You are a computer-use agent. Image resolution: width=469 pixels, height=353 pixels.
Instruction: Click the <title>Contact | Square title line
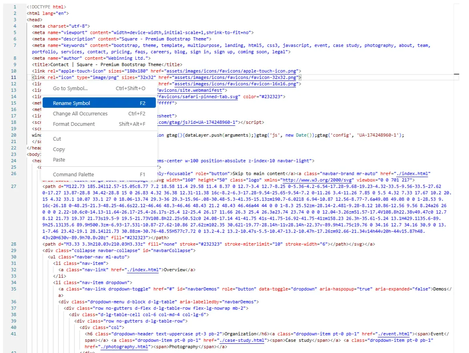pos(107,65)
